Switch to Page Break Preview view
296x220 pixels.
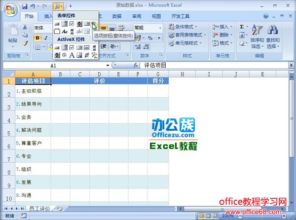(215, 216)
